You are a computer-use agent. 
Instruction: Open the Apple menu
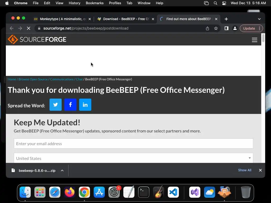pyautogui.click(x=7, y=3)
